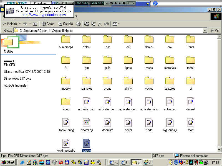Click the forward navigation arrow
Image resolution: width=222 pixels, height=166 pixels.
point(25,24)
